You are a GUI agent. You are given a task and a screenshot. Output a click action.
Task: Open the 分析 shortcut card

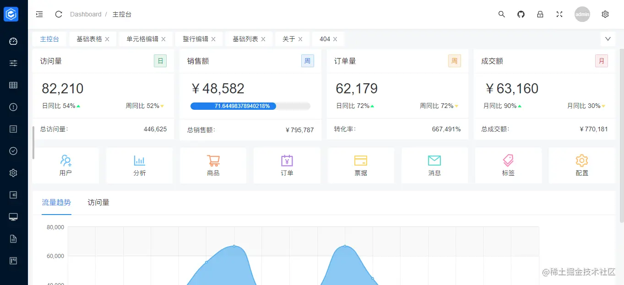click(x=140, y=165)
